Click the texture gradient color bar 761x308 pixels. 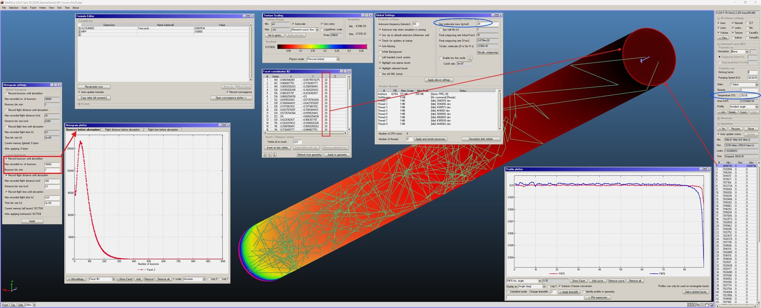tap(321, 47)
